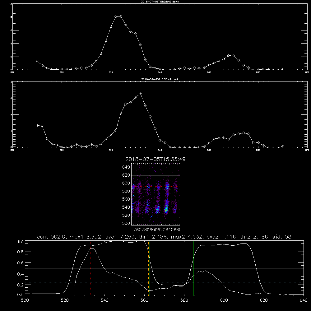Click the 'thr2 2.486' value
Screen dimensions: 311x311
coord(254,237)
